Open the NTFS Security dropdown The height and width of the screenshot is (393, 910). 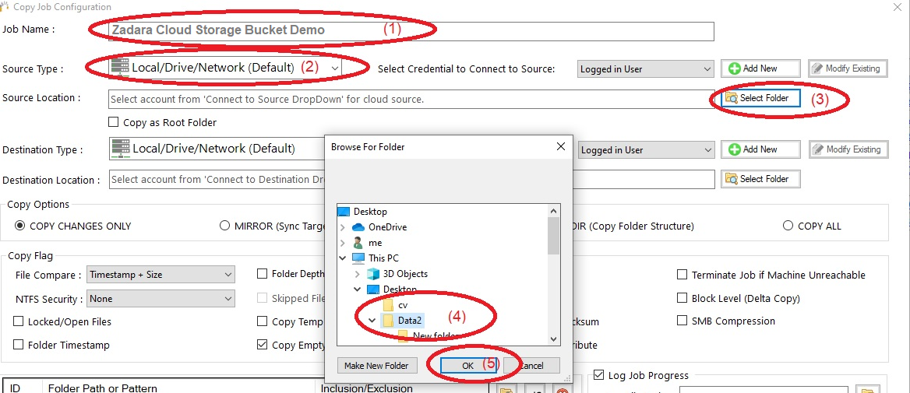pyautogui.click(x=160, y=299)
